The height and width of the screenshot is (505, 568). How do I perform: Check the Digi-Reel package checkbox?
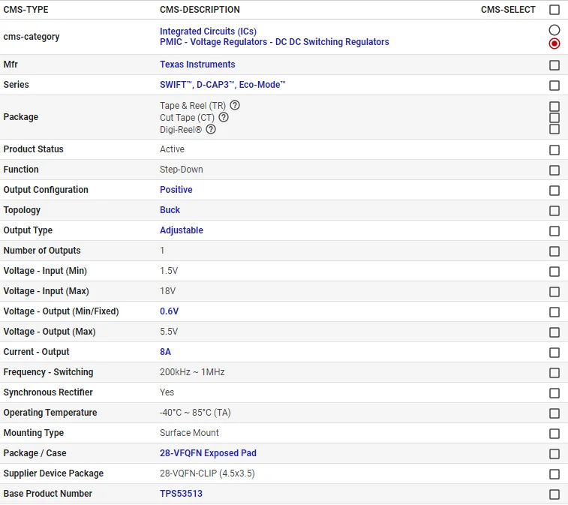(554, 129)
